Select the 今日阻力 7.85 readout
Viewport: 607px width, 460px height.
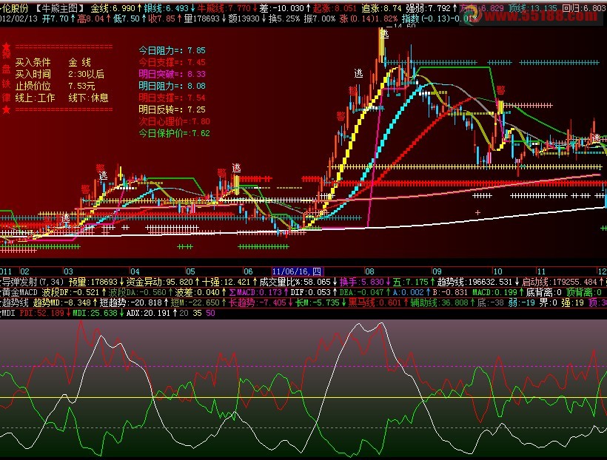coord(172,50)
